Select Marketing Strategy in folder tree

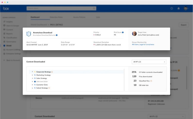(x=43, y=75)
